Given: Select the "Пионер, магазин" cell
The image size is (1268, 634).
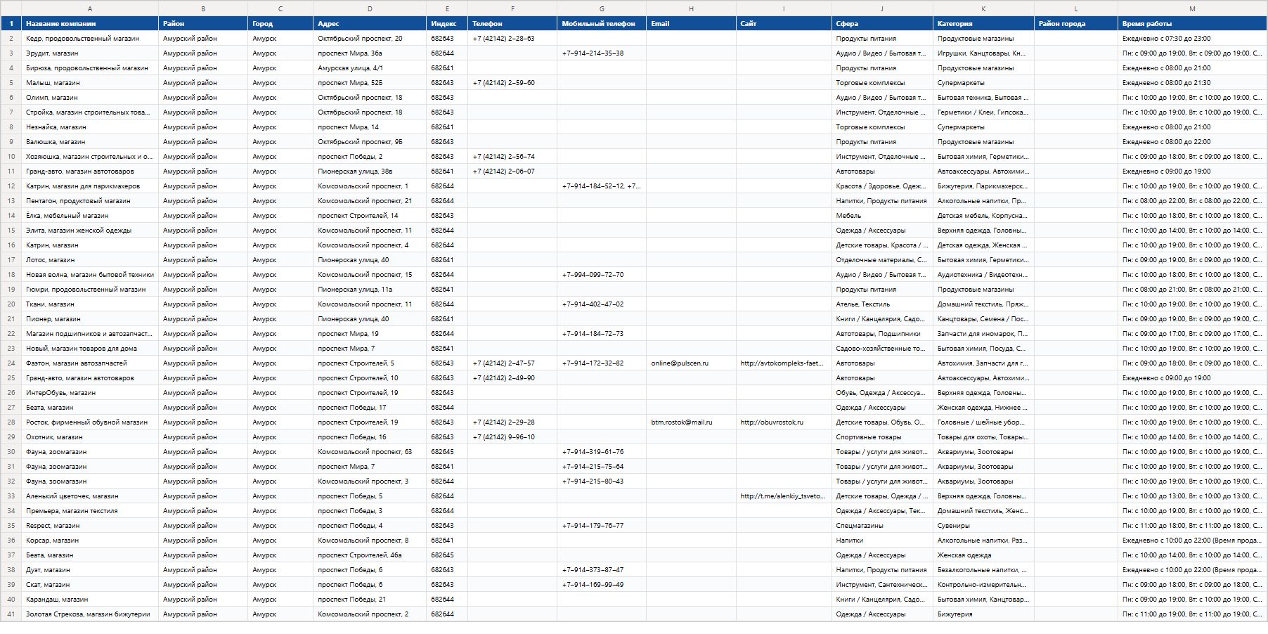Looking at the screenshot, I should (x=90, y=319).
